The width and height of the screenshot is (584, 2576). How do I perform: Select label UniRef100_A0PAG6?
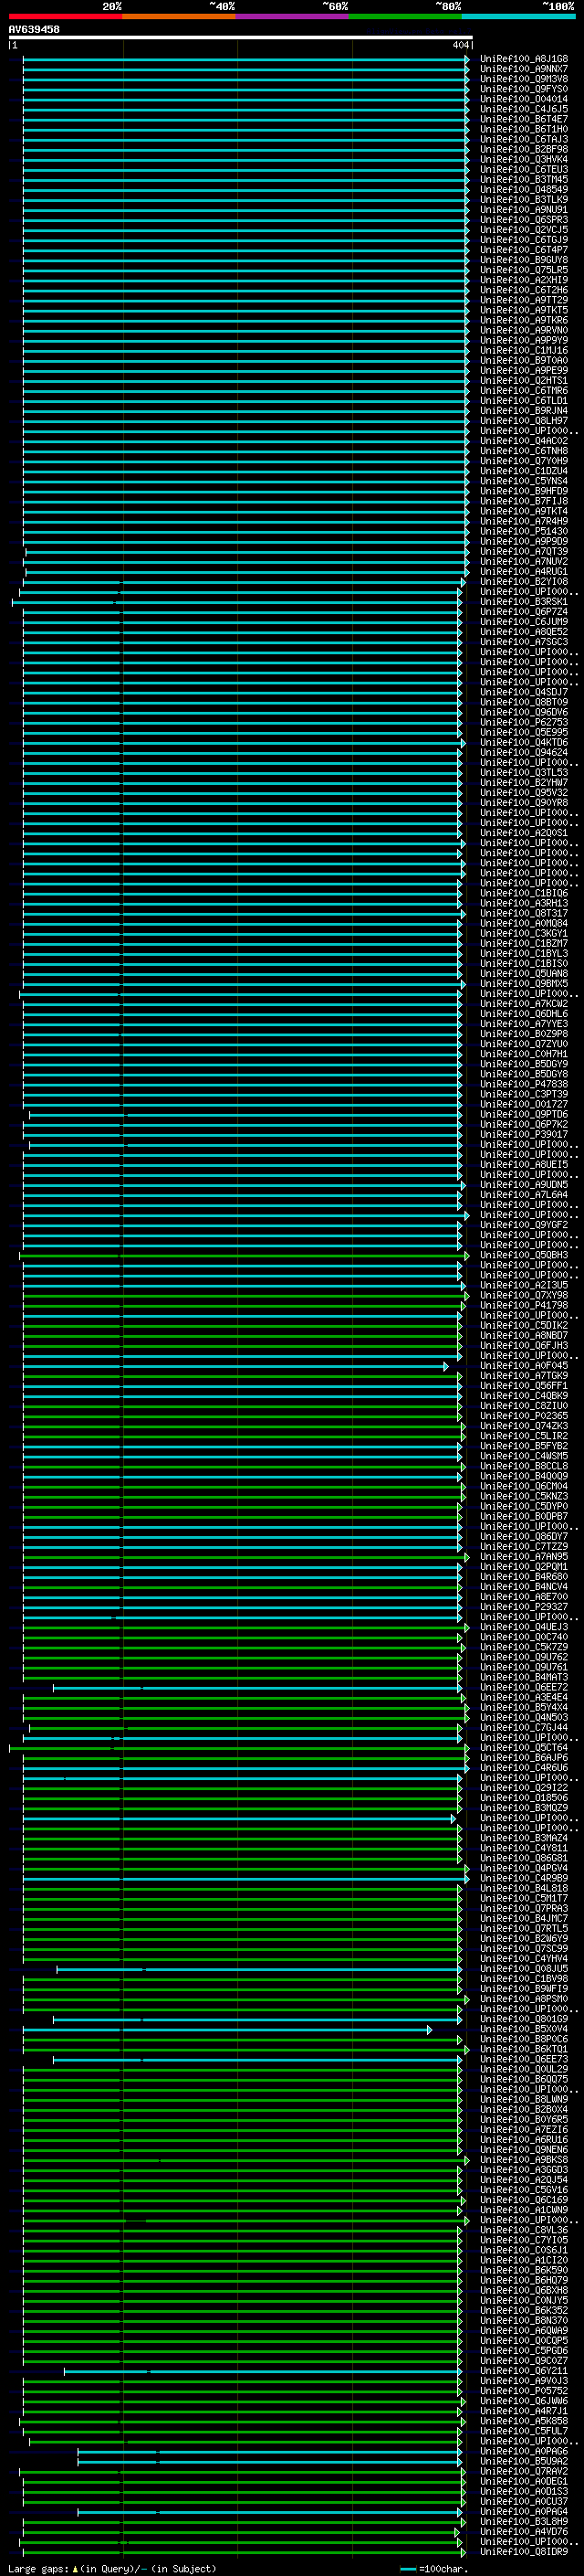(x=524, y=2452)
